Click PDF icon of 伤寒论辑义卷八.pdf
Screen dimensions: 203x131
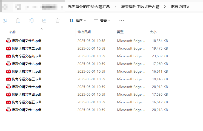point(8,41)
